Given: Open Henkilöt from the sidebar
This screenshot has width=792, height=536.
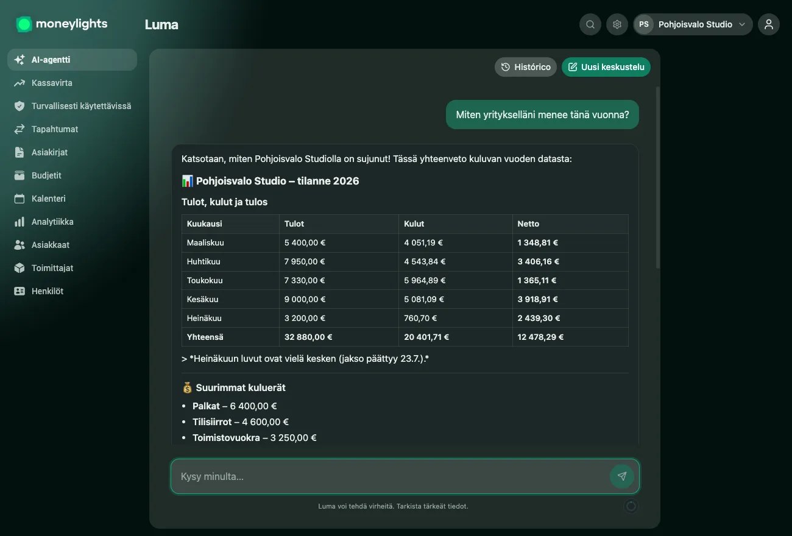Looking at the screenshot, I should click(x=72, y=291).
